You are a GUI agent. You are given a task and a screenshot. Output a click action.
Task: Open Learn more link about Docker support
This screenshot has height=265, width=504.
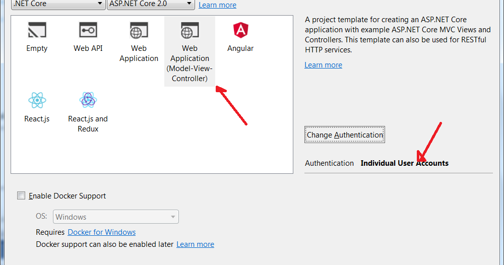tap(195, 244)
